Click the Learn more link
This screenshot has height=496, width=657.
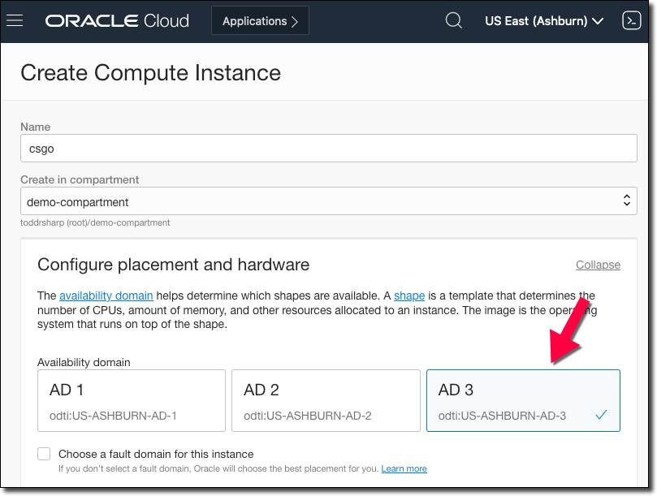point(404,468)
